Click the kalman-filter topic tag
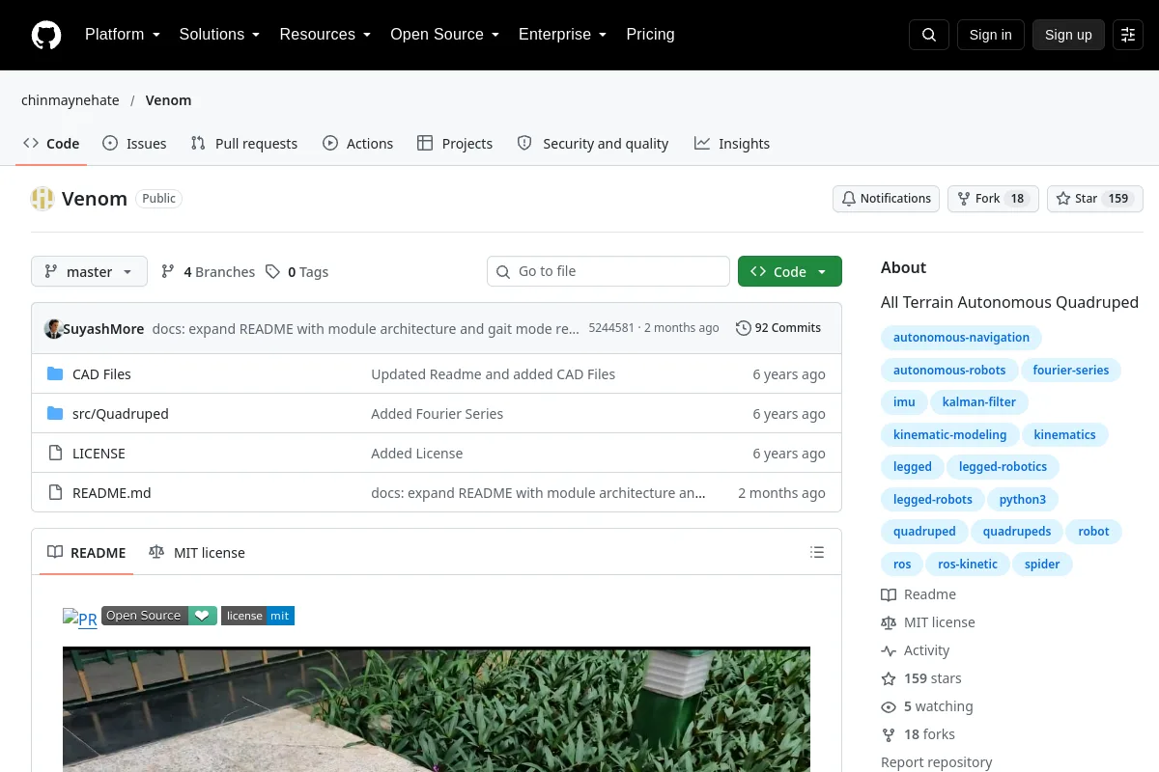Viewport: 1159px width, 772px height. (x=978, y=402)
